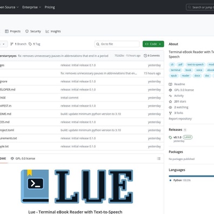
Task: View the 1 Branch link
Action: point(18,44)
